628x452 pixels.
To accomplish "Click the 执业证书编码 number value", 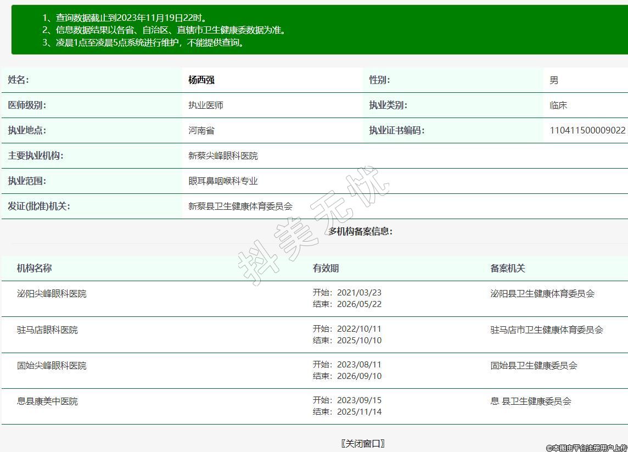I will pos(587,131).
